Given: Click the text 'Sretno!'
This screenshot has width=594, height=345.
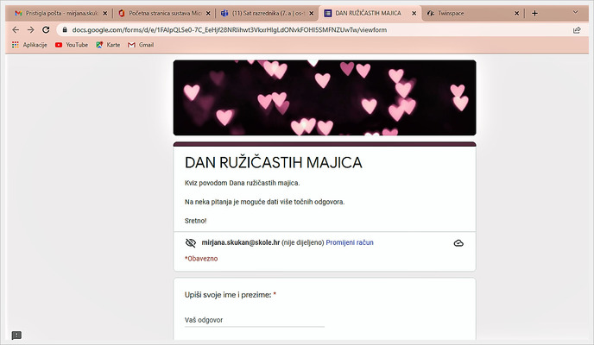Looking at the screenshot, I should [x=195, y=221].
